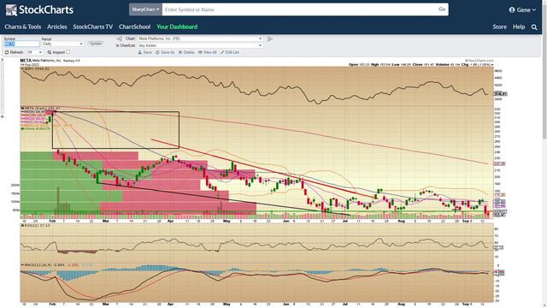Open the Chart selection dropdown
This screenshot has height=308, width=547.
pos(200,38)
